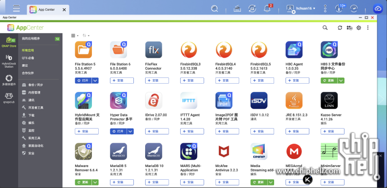Close the App Center tab with X
Image resolution: width=387 pixels, height=188 pixels.
64,10
